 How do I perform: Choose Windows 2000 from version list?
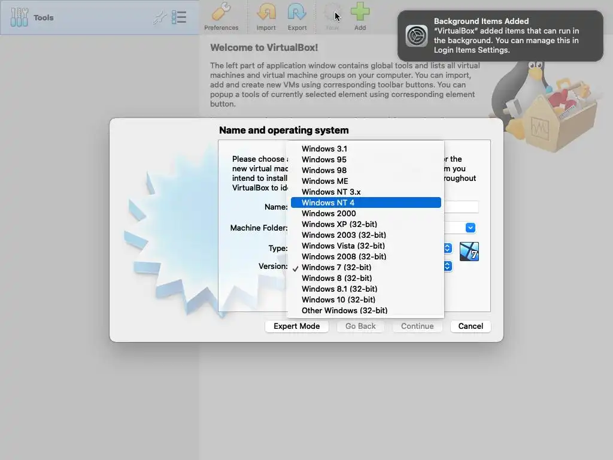click(366, 214)
